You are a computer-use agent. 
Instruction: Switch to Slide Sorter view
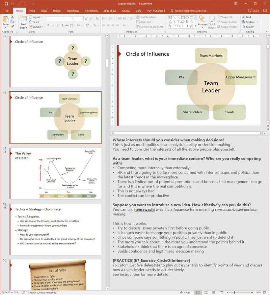click(206, 292)
